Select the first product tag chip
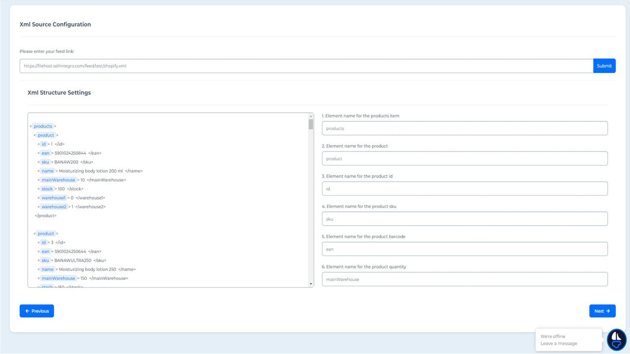Screen dimensions: 630x354 tap(46, 135)
